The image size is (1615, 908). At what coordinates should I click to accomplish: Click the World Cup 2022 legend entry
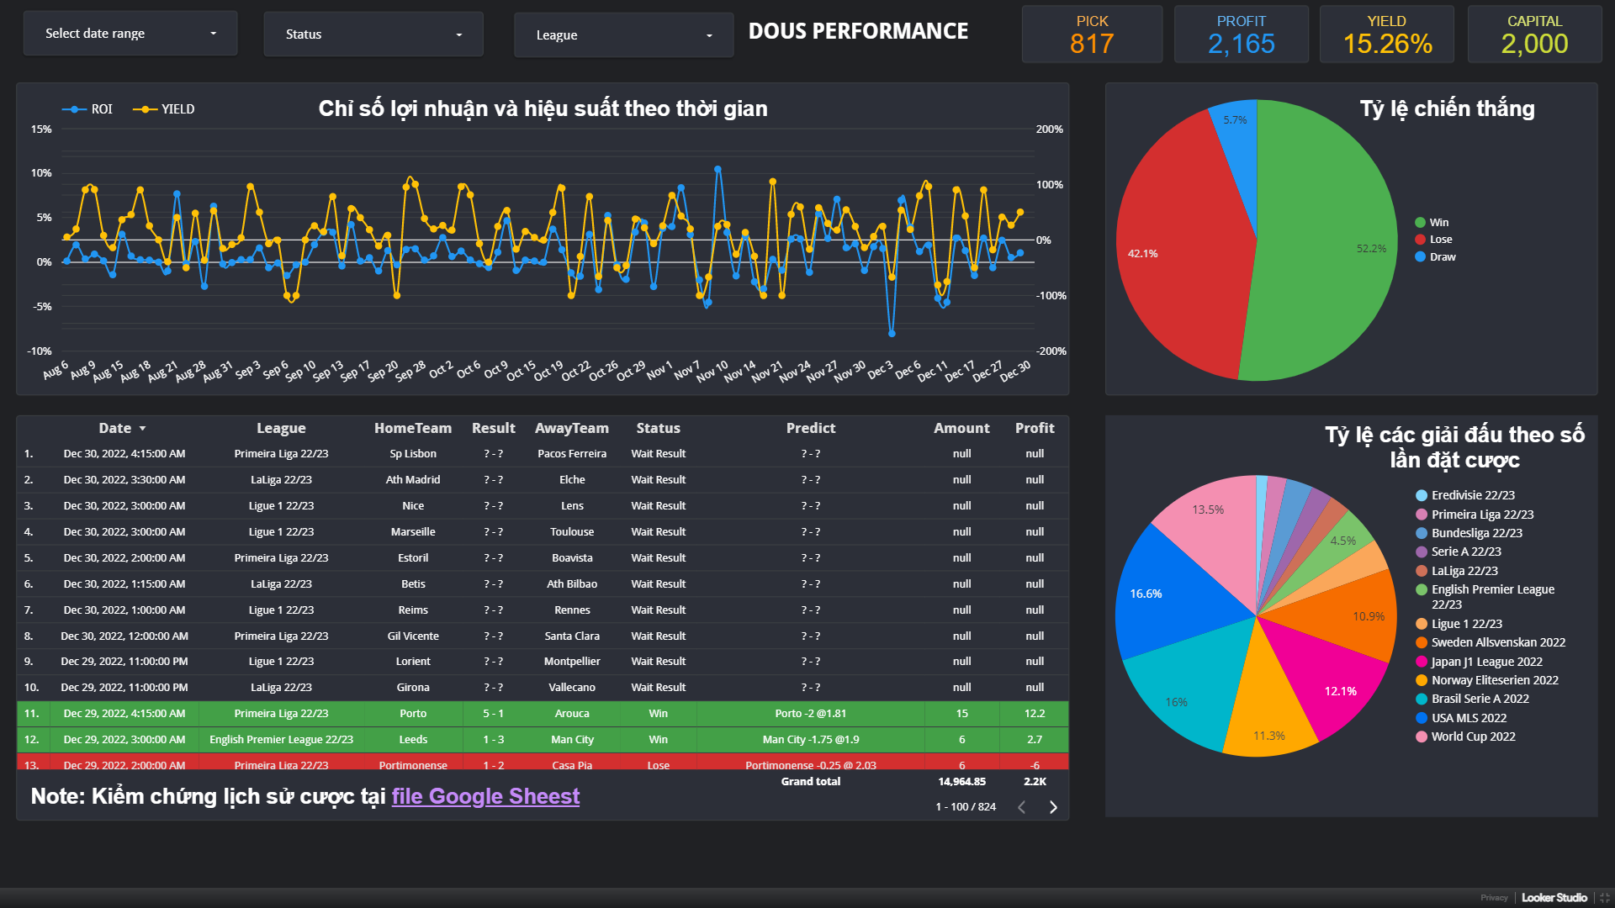[1472, 736]
